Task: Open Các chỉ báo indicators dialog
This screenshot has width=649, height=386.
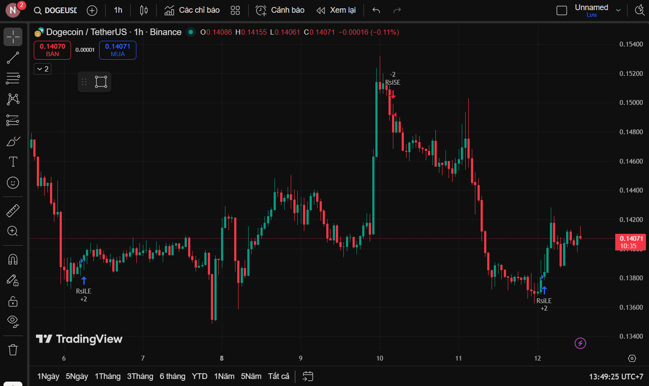Action: [192, 10]
